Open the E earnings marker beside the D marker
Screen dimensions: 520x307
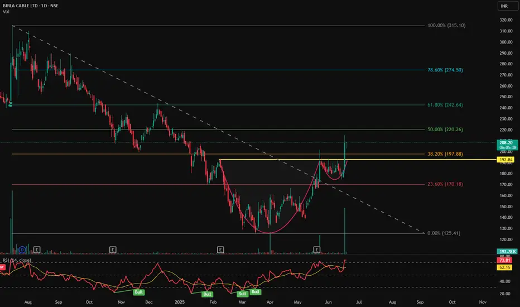pyautogui.click(x=37, y=250)
